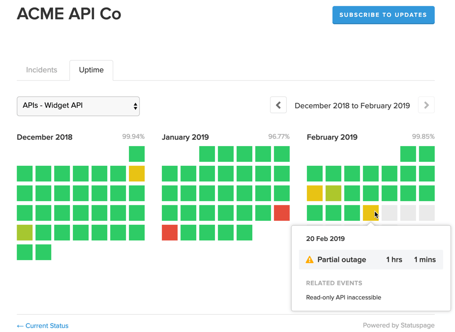Click the Read-only API inaccessible event
This screenshot has width=455, height=332.
(x=343, y=298)
